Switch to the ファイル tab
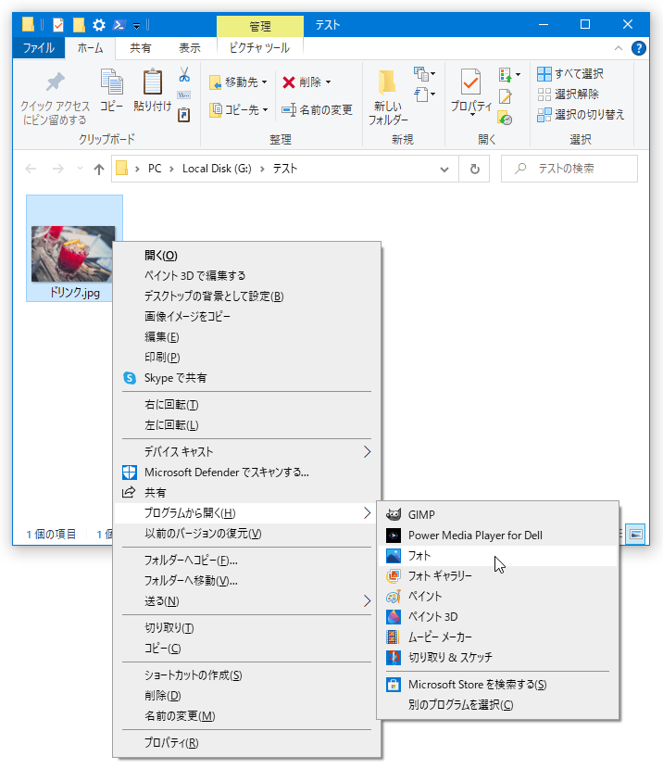The width and height of the screenshot is (663, 769). tap(39, 48)
